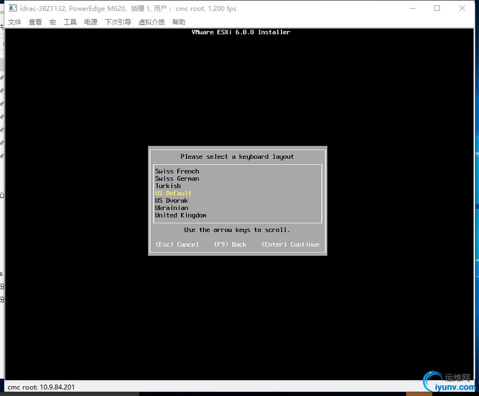Open the 工具 menu
Screen dimensions: 479x396
(x=70, y=22)
